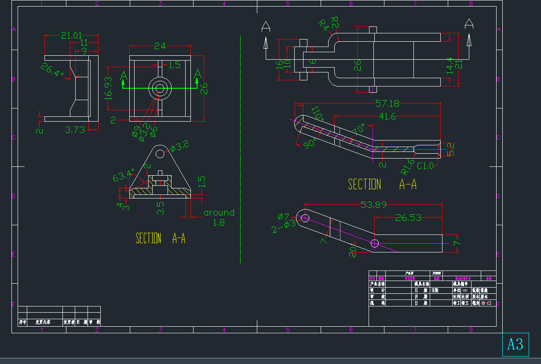The image size is (541, 364).
Task: Click the 产品名称 title block cell
Action: click(x=377, y=284)
